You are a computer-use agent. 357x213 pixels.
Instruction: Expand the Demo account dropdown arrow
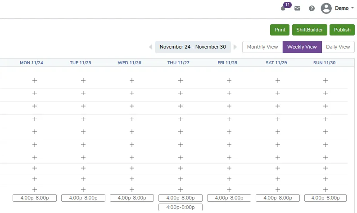coord(352,8)
